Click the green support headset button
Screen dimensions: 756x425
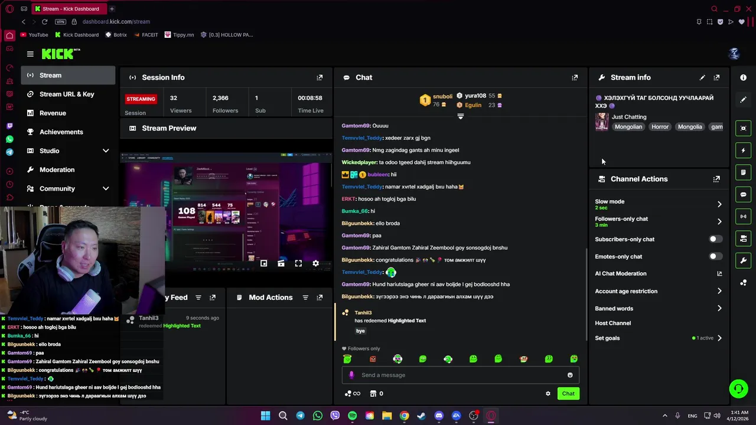[738, 388]
